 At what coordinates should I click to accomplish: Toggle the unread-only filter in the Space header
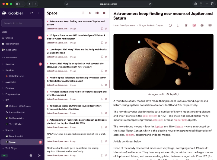pos(83,13)
